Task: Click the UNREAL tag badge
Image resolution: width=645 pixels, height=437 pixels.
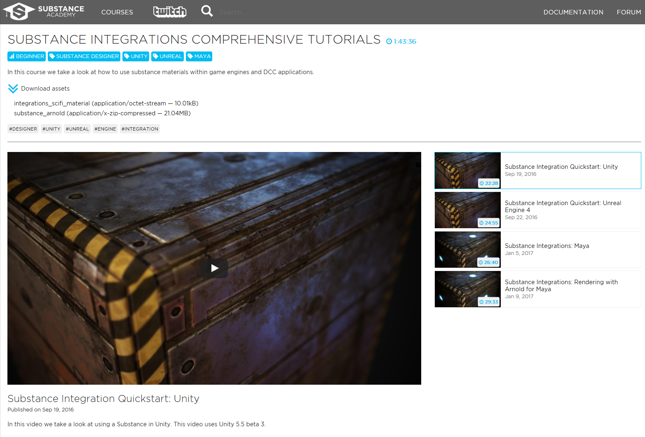Action: (x=167, y=56)
